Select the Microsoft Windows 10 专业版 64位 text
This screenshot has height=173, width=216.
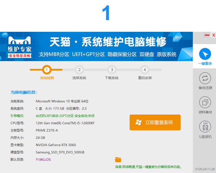tap(62, 101)
